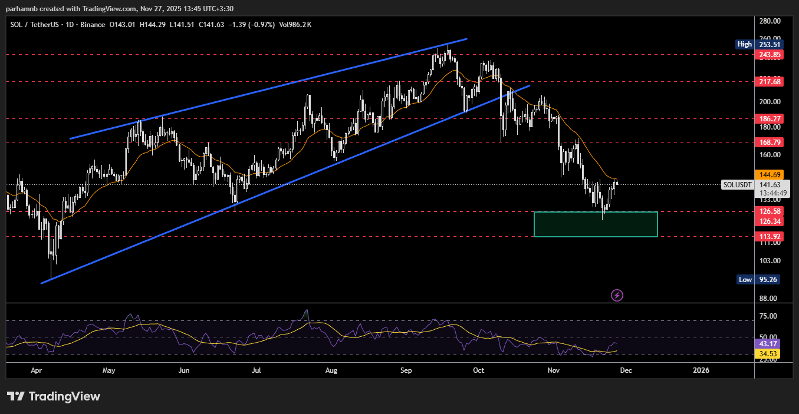Click the purple lightning bolt icon
Image resolution: width=799 pixels, height=414 pixels.
[x=617, y=295]
